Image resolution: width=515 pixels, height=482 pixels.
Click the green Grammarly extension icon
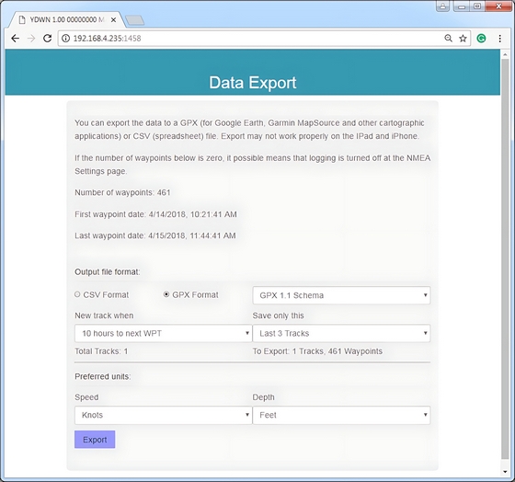[481, 39]
